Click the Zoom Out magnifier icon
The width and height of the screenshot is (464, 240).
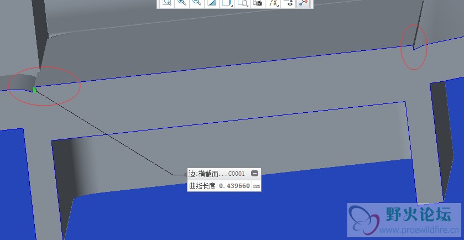197,3
